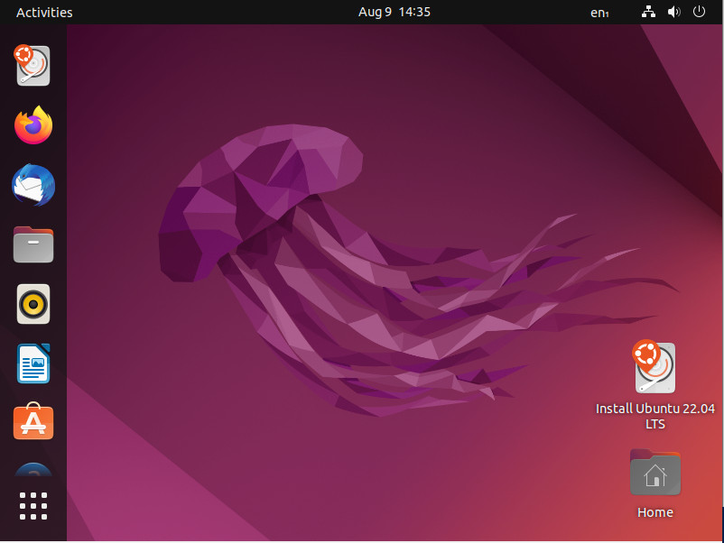
Task: Click the Ubuntu installer icon at dock top
Action: pos(32,65)
